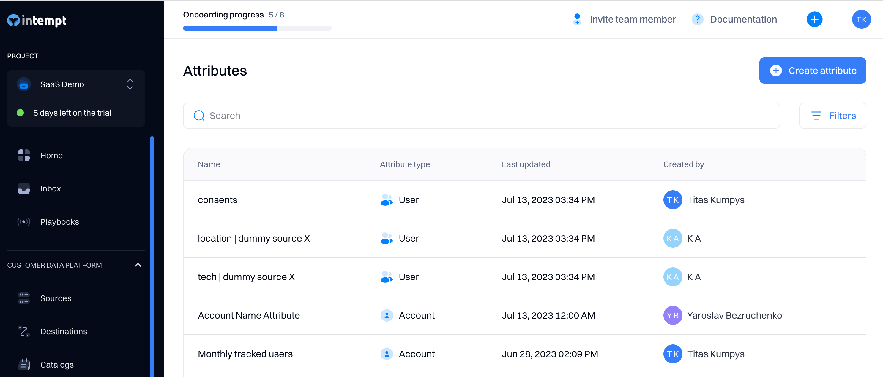
Task: Click the Intempt logo
Action: [37, 20]
